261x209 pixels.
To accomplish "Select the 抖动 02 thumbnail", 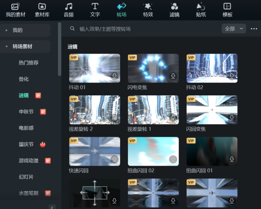I will [x=212, y=68].
